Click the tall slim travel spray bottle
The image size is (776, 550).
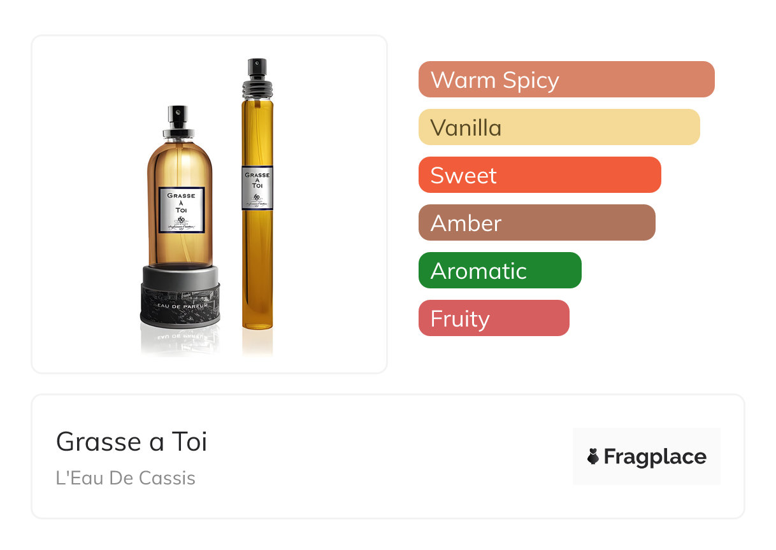(257, 194)
